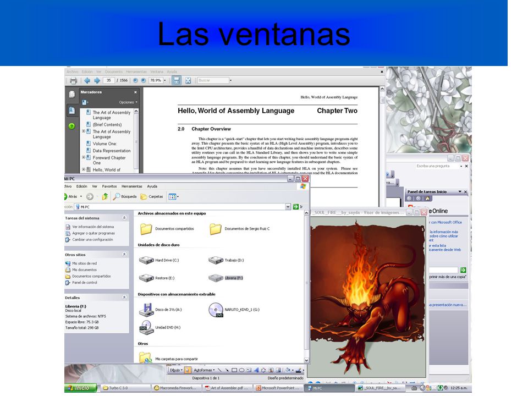Click Ver información del sistema link

93,227
